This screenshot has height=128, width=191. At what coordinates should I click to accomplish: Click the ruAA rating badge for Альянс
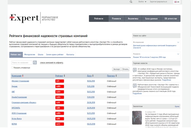(x=60, y=103)
